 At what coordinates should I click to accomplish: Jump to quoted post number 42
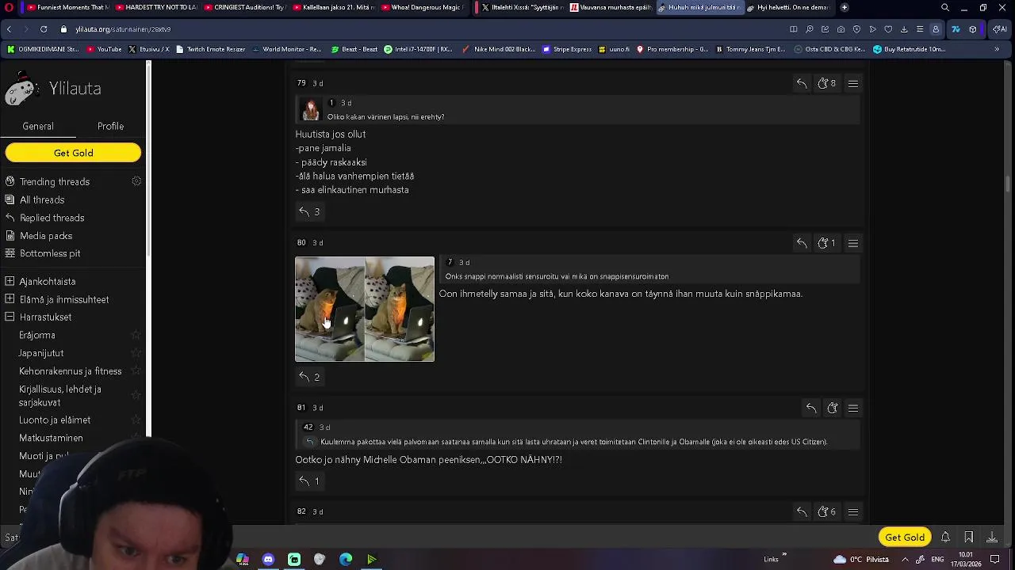tap(308, 427)
